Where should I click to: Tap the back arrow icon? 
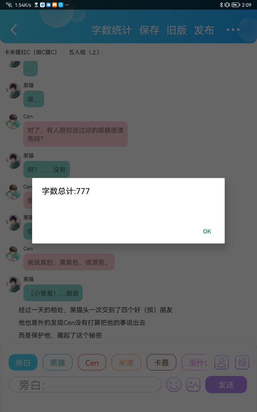click(x=14, y=30)
